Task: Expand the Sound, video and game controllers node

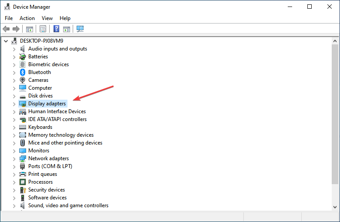Action: tap(14, 206)
